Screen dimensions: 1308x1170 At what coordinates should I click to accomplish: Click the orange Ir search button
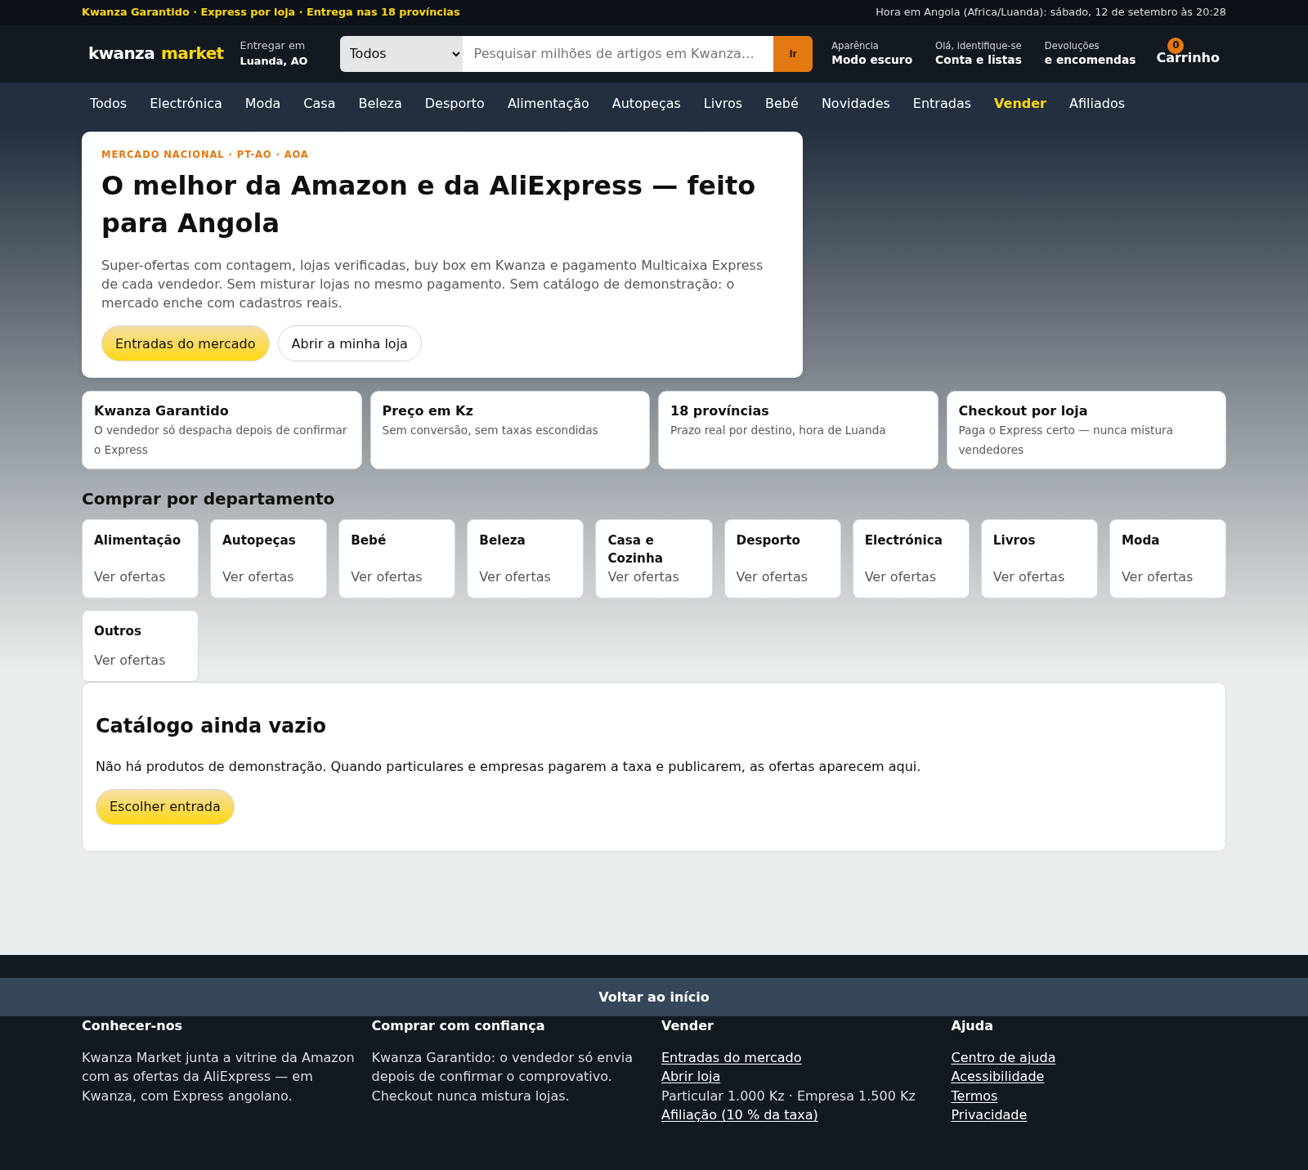pyautogui.click(x=793, y=54)
